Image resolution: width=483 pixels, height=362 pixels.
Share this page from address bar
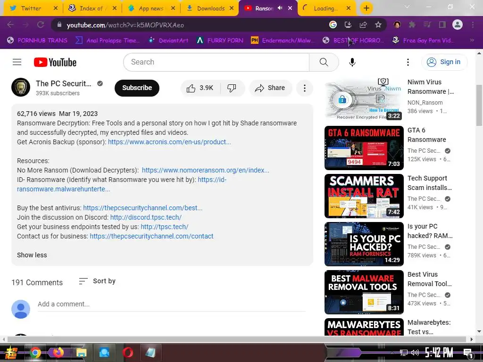tap(363, 25)
